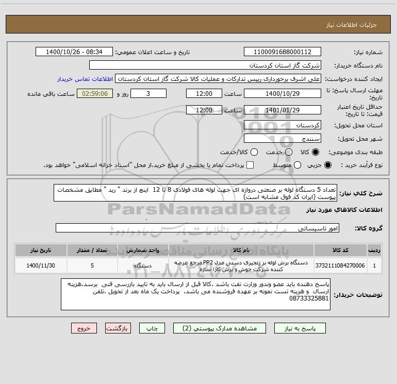Click the خروج exit button
Image resolution: width=397 pixels, height=384 pixels.
[x=84, y=328]
